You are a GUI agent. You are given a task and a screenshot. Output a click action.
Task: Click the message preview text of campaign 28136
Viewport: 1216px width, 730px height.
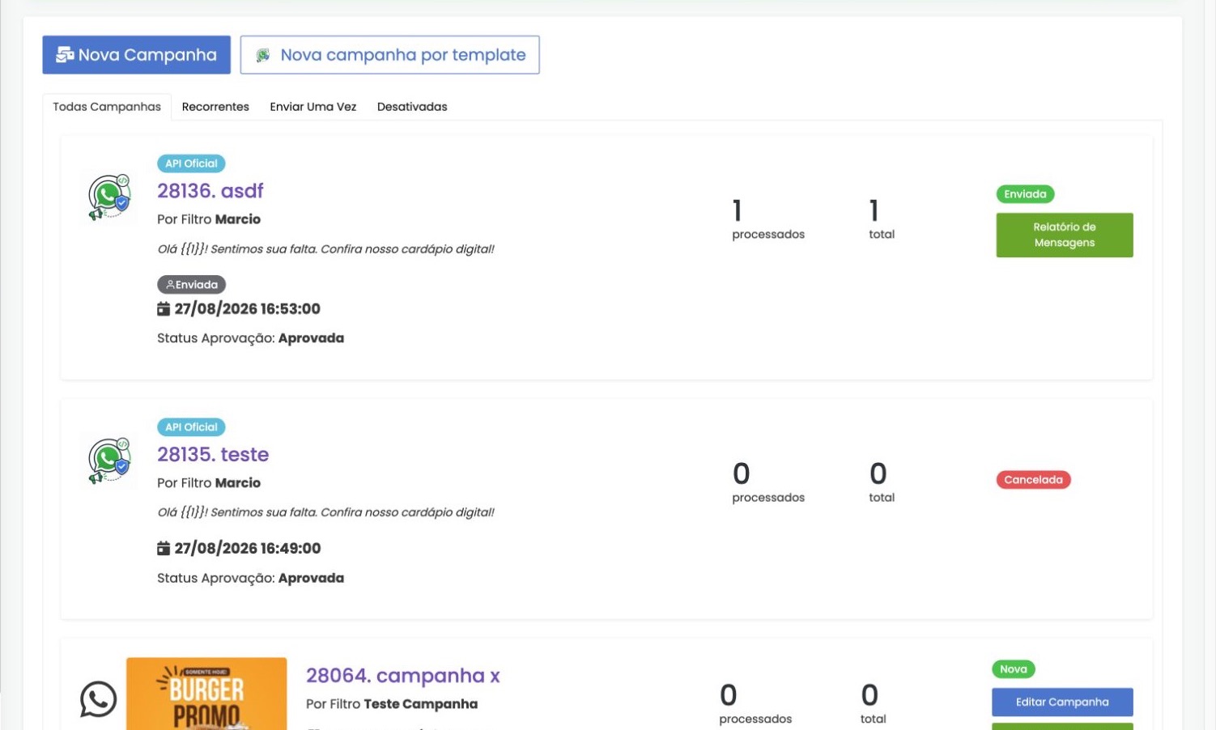326,249
